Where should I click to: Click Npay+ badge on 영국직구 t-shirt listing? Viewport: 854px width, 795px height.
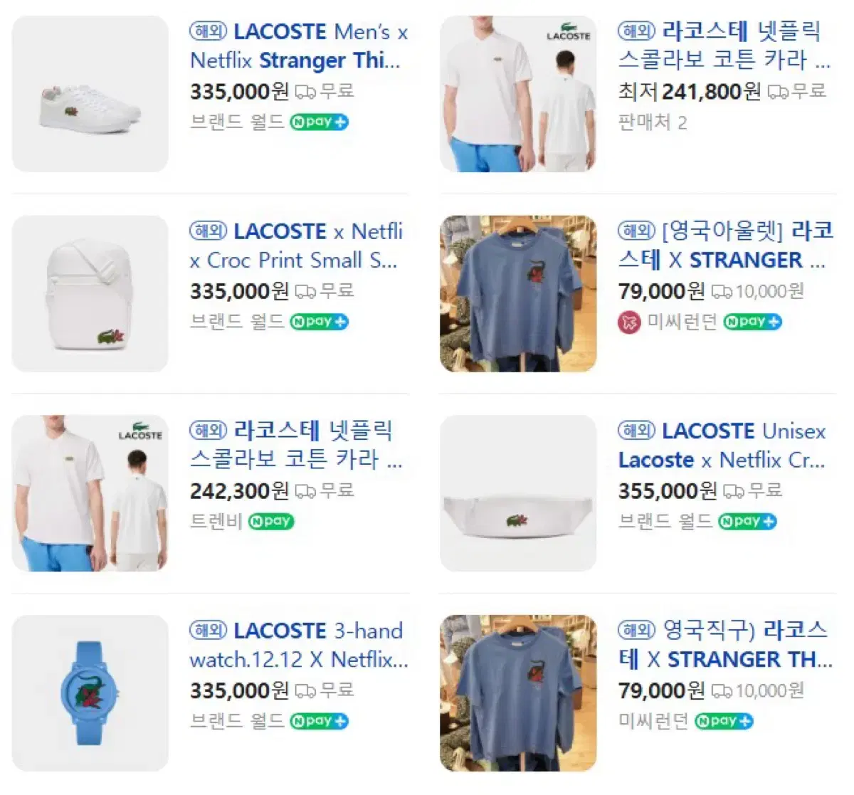[724, 721]
